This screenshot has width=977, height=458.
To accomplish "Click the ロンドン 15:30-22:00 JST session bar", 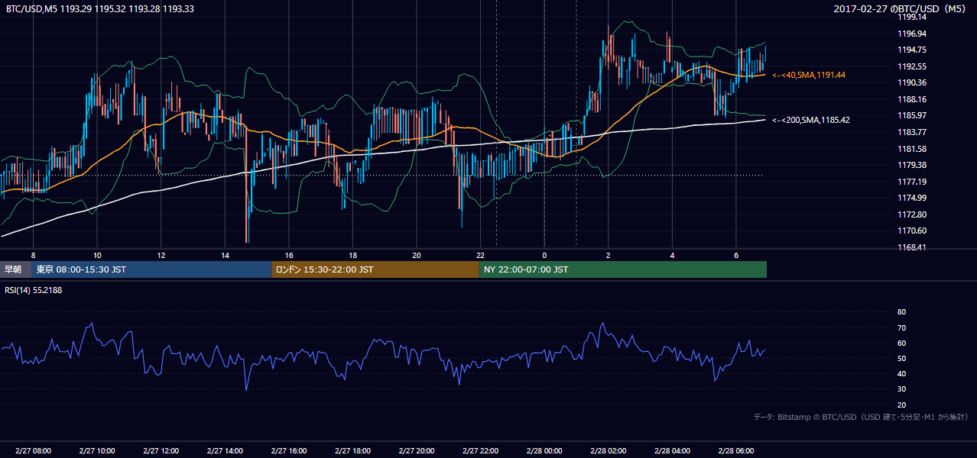I will (x=375, y=269).
